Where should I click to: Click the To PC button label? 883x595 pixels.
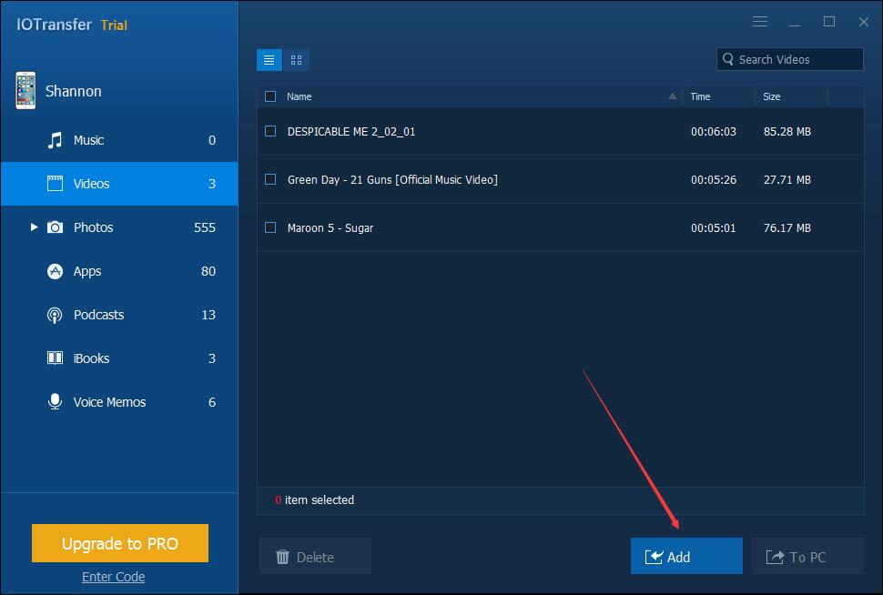coord(807,558)
